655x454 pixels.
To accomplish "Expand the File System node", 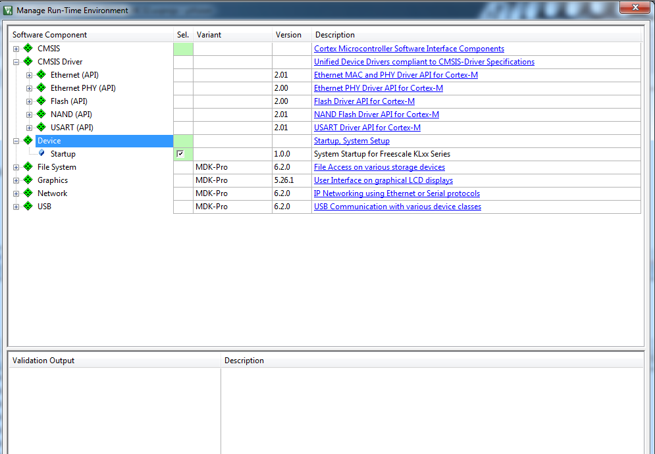I will point(16,168).
